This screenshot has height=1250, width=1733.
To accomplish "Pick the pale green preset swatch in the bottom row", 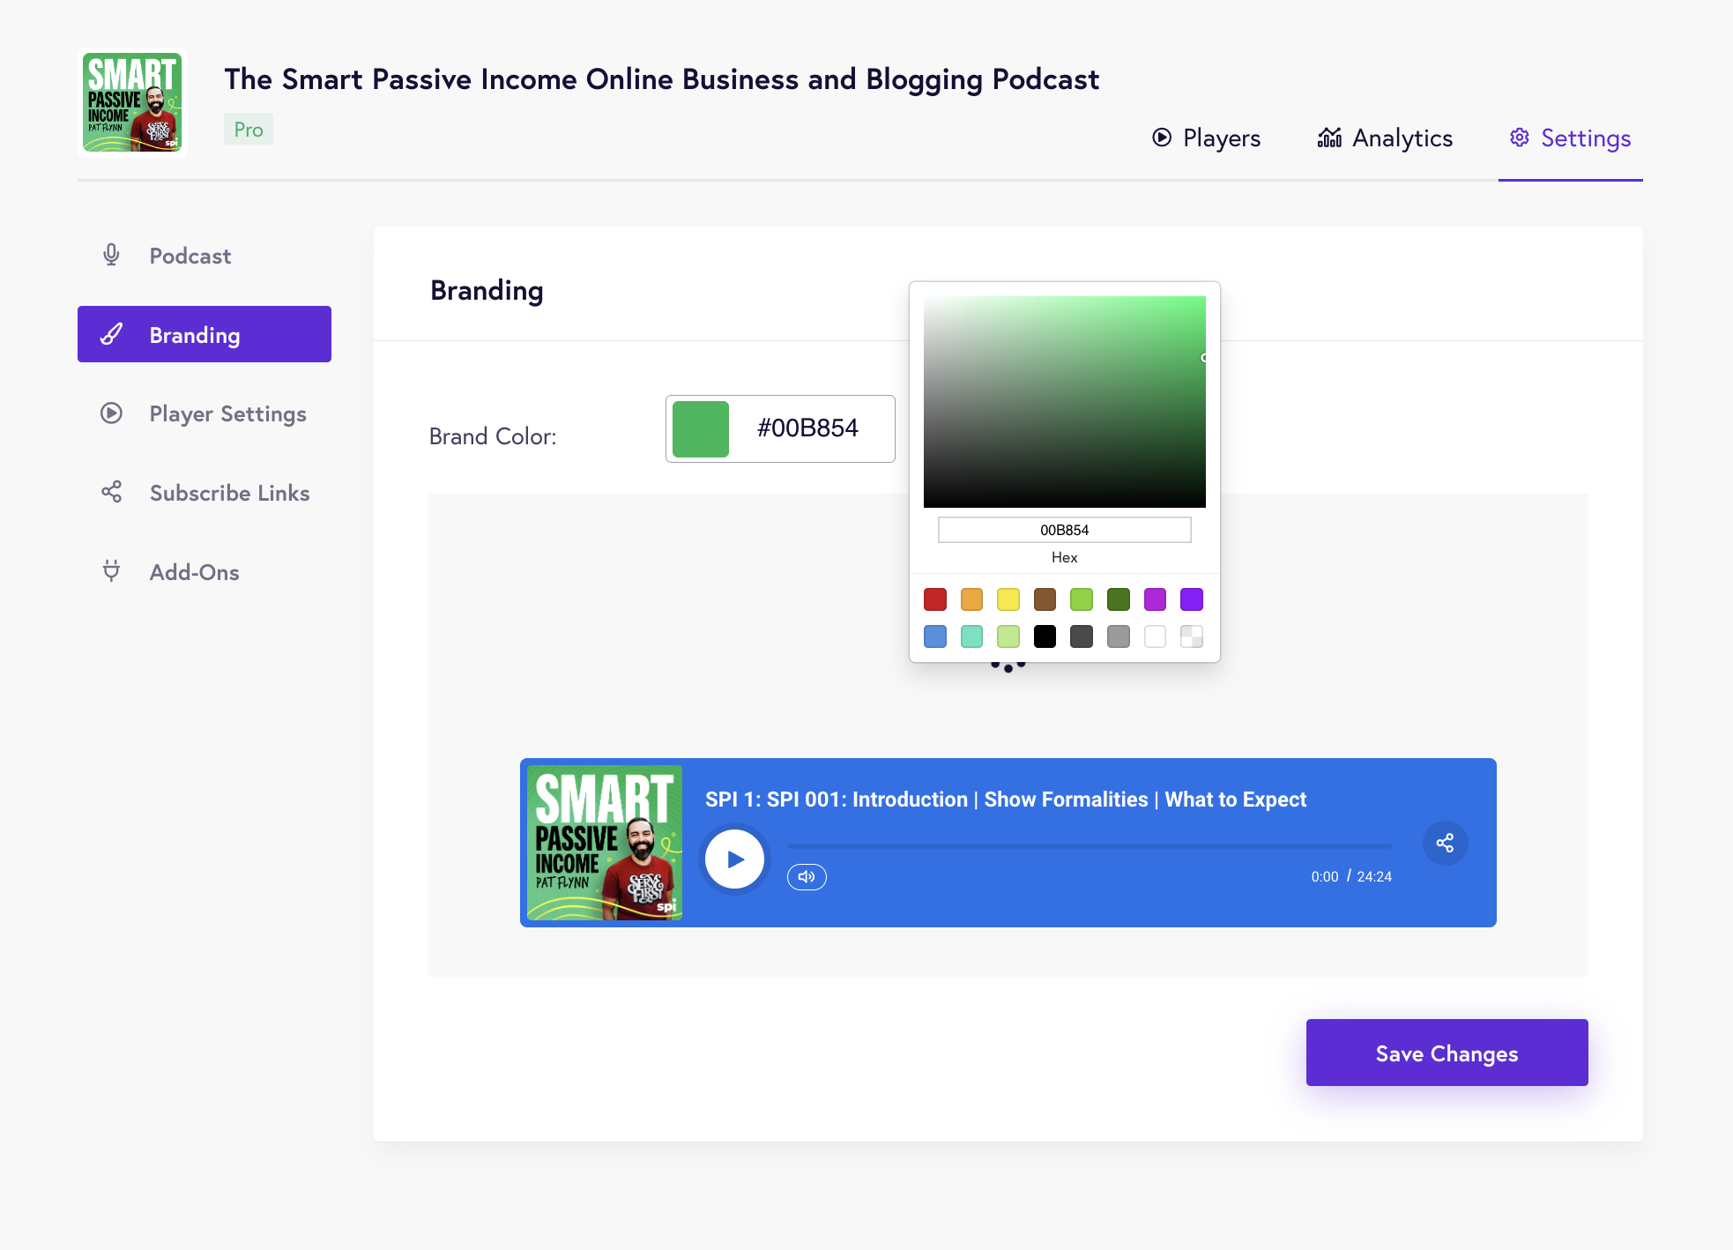I will pyautogui.click(x=1008, y=636).
